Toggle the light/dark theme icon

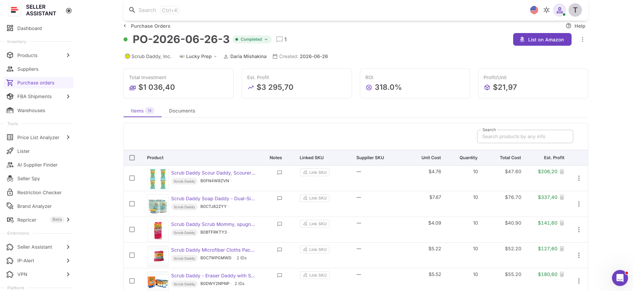[547, 10]
